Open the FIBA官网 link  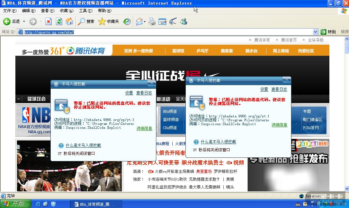pyautogui.click(x=311, y=128)
